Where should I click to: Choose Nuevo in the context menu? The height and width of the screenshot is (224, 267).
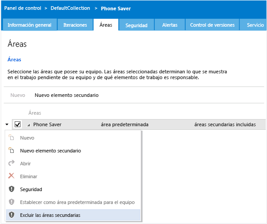pyautogui.click(x=27, y=138)
